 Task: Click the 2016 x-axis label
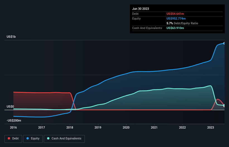[13, 127]
